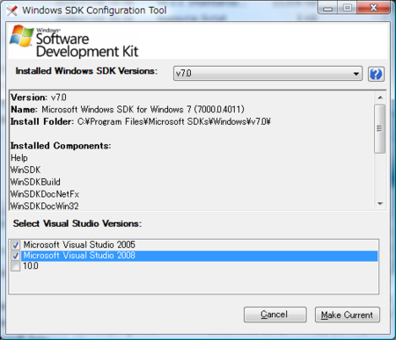
Task: Toggle the Microsoft Visual Studio 2005 checkbox
Action: (16, 244)
